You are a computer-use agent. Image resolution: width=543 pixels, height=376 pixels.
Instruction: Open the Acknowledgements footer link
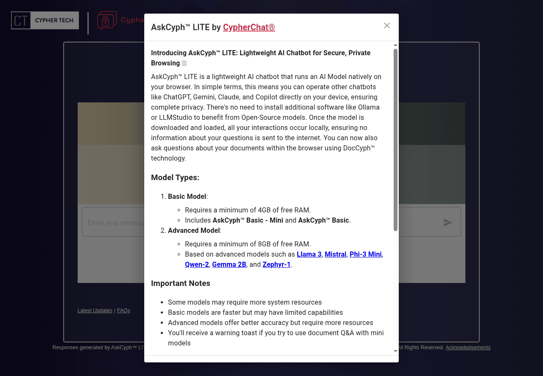[467, 348]
